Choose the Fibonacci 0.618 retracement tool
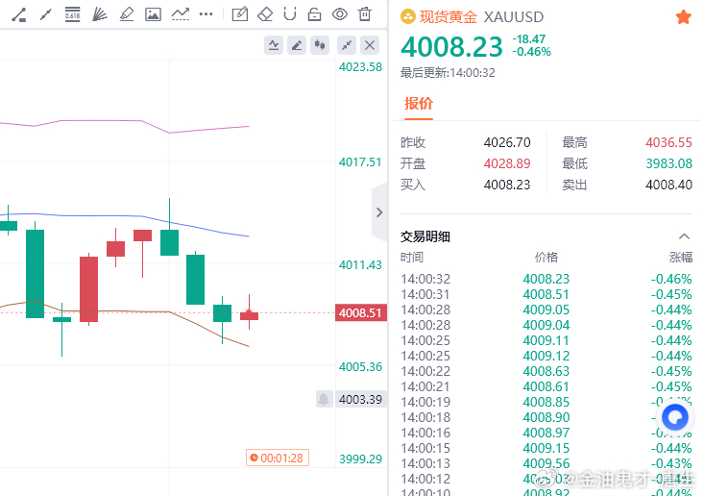Screen dimensions: 704x496 [x=72, y=14]
